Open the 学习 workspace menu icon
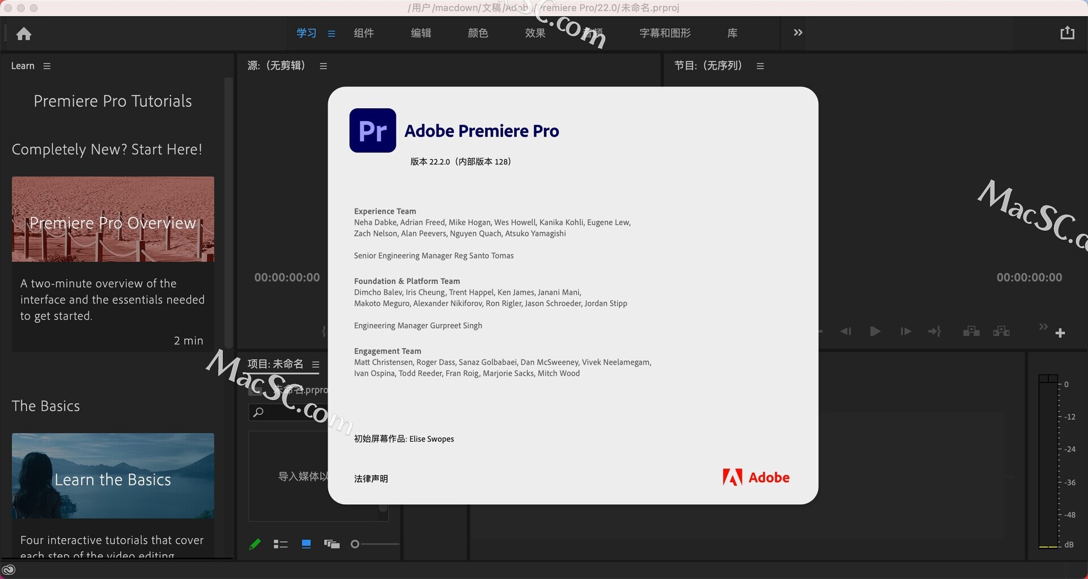 point(331,33)
